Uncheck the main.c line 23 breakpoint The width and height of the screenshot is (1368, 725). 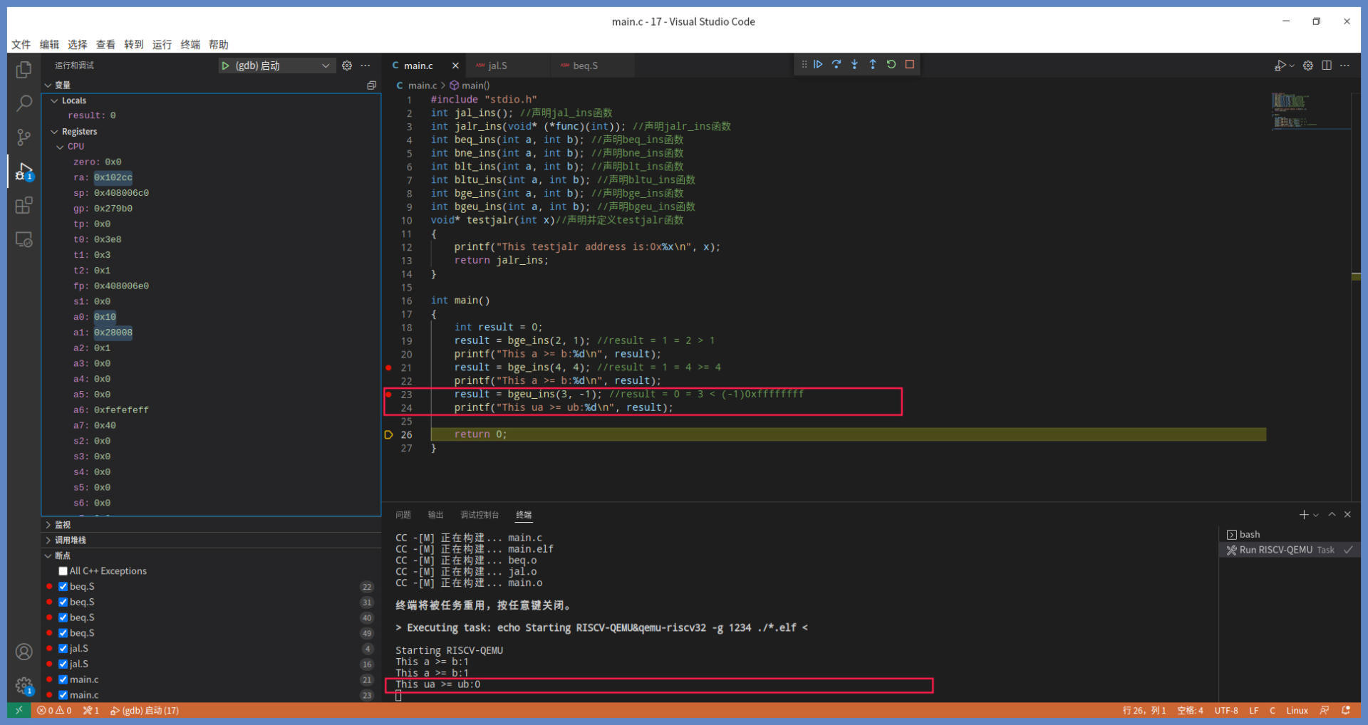point(63,695)
